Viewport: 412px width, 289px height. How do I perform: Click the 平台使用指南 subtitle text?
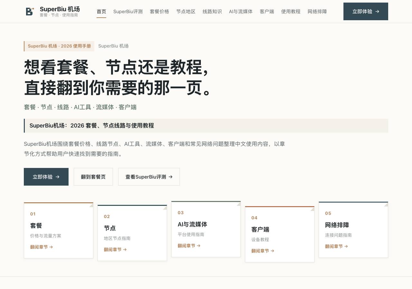[x=191, y=234]
